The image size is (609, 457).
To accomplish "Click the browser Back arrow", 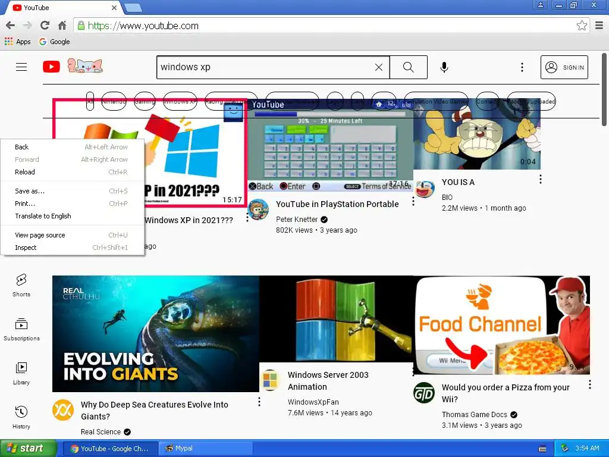I will (x=11, y=26).
